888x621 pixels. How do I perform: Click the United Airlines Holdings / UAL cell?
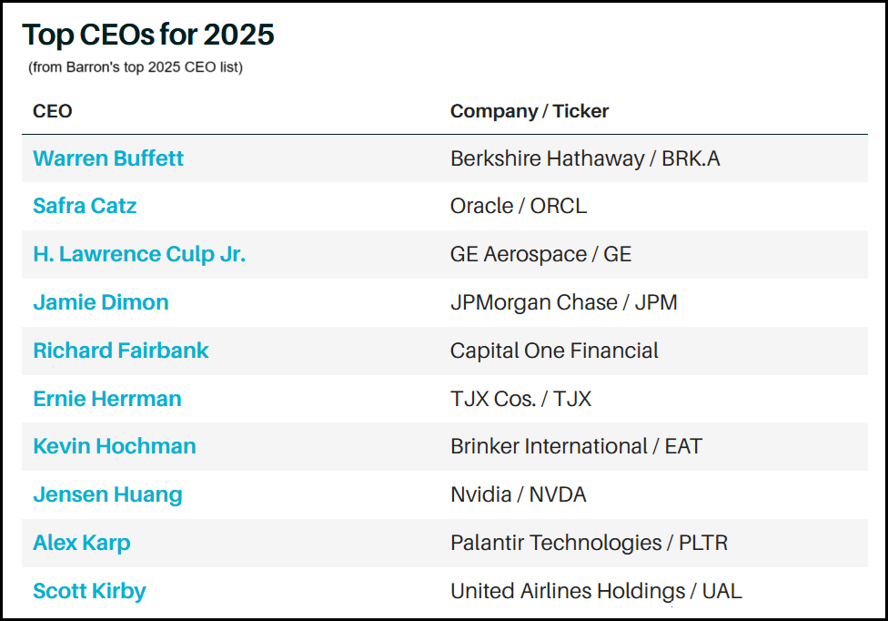(596, 591)
